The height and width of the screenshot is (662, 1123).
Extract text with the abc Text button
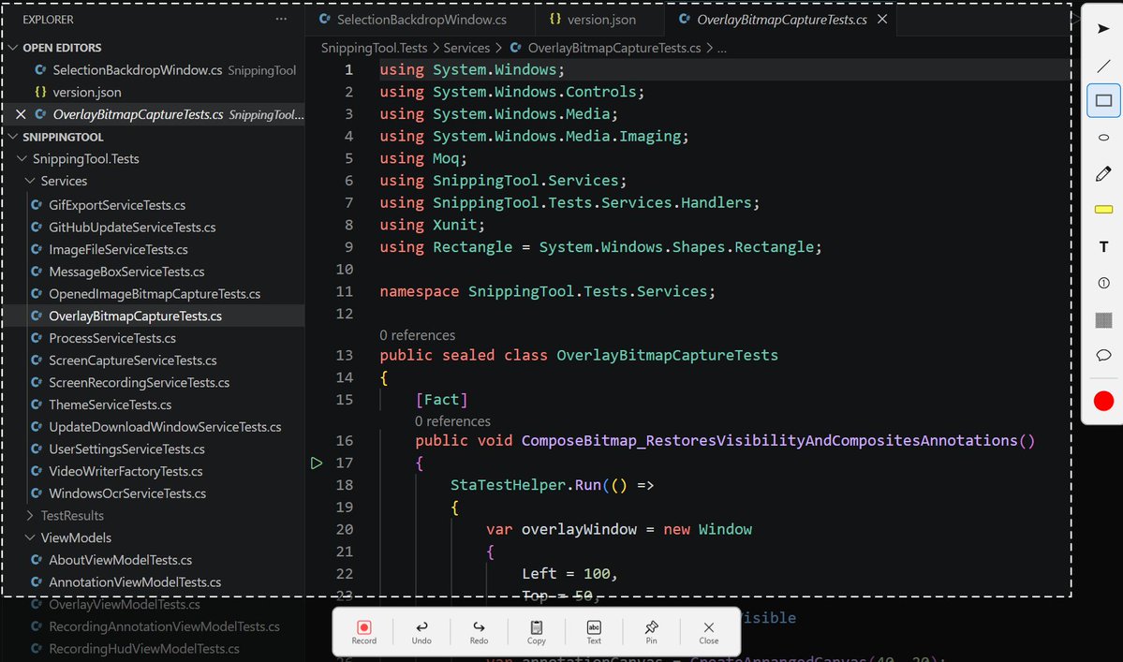click(x=594, y=632)
